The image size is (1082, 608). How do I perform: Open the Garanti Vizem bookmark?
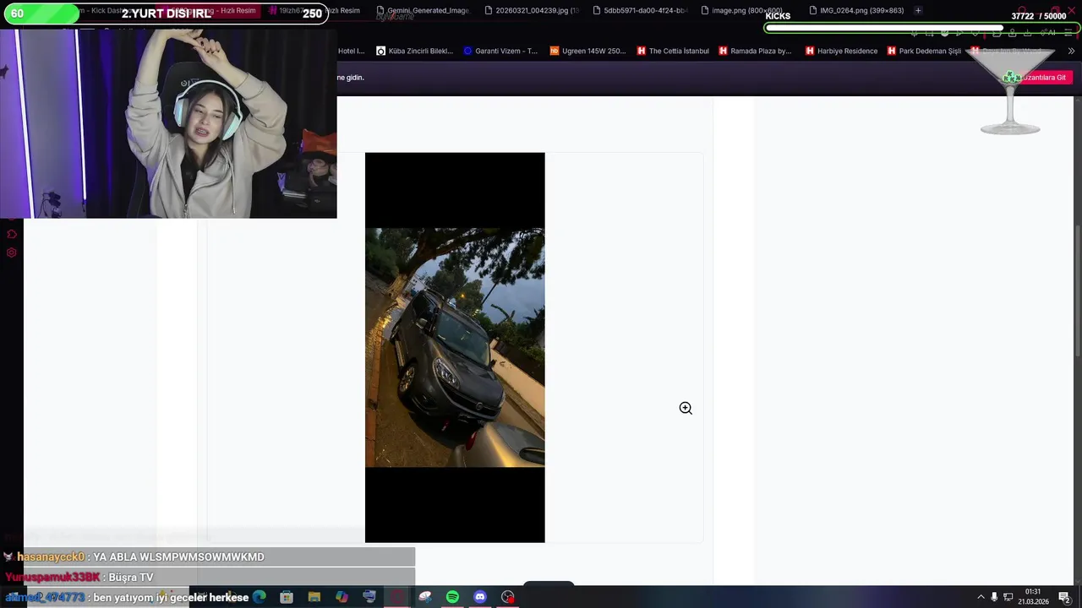pos(500,51)
